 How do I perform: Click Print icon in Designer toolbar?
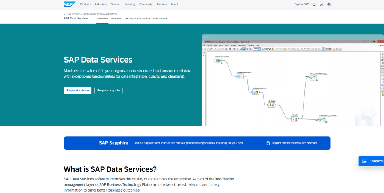(226, 49)
